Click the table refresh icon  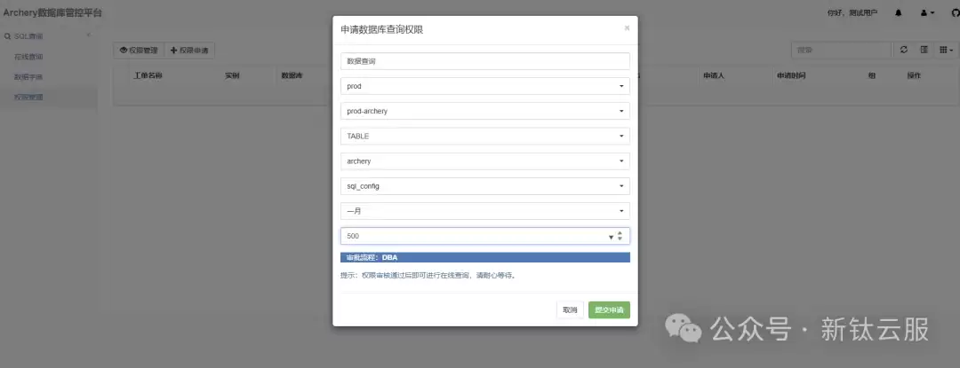904,50
